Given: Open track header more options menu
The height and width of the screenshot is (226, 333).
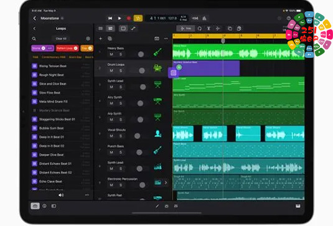Looking at the screenshot, I should point(166,39).
